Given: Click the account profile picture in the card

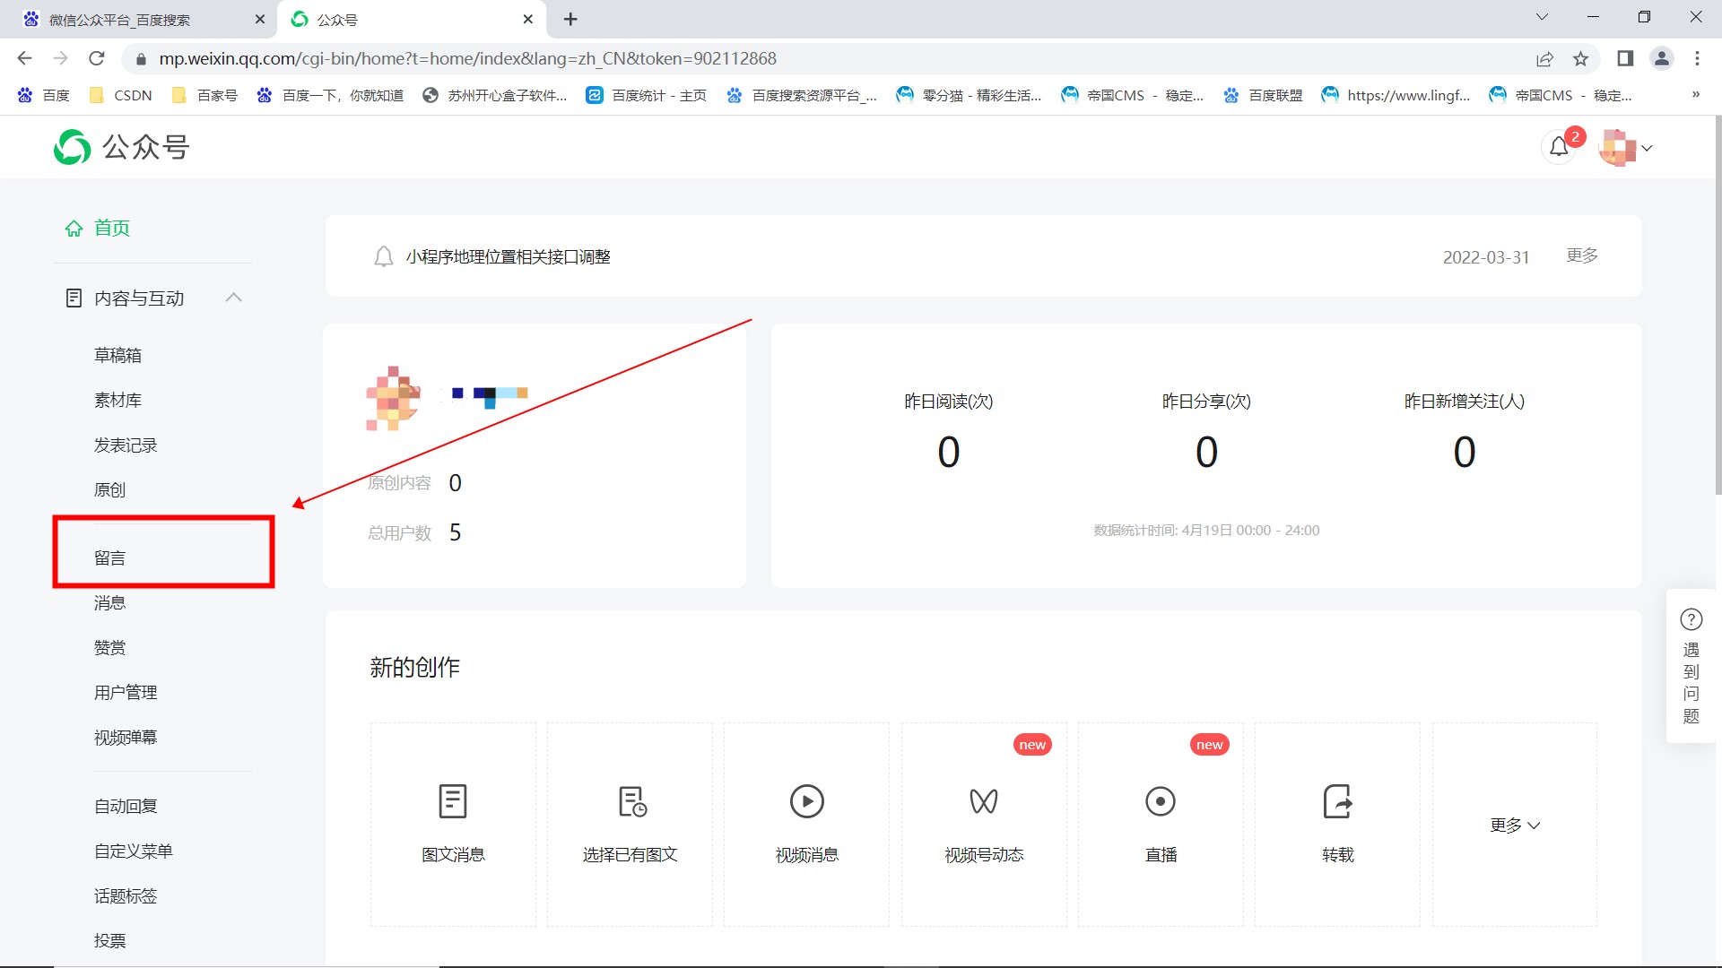Looking at the screenshot, I should click(x=392, y=398).
